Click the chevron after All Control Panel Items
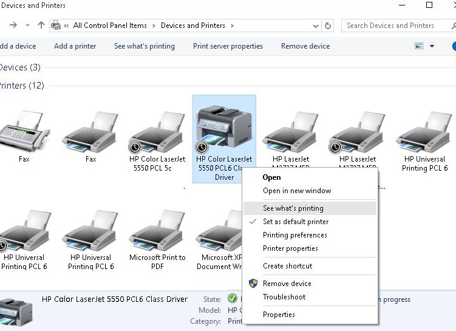This screenshot has width=456, height=331. [154, 26]
